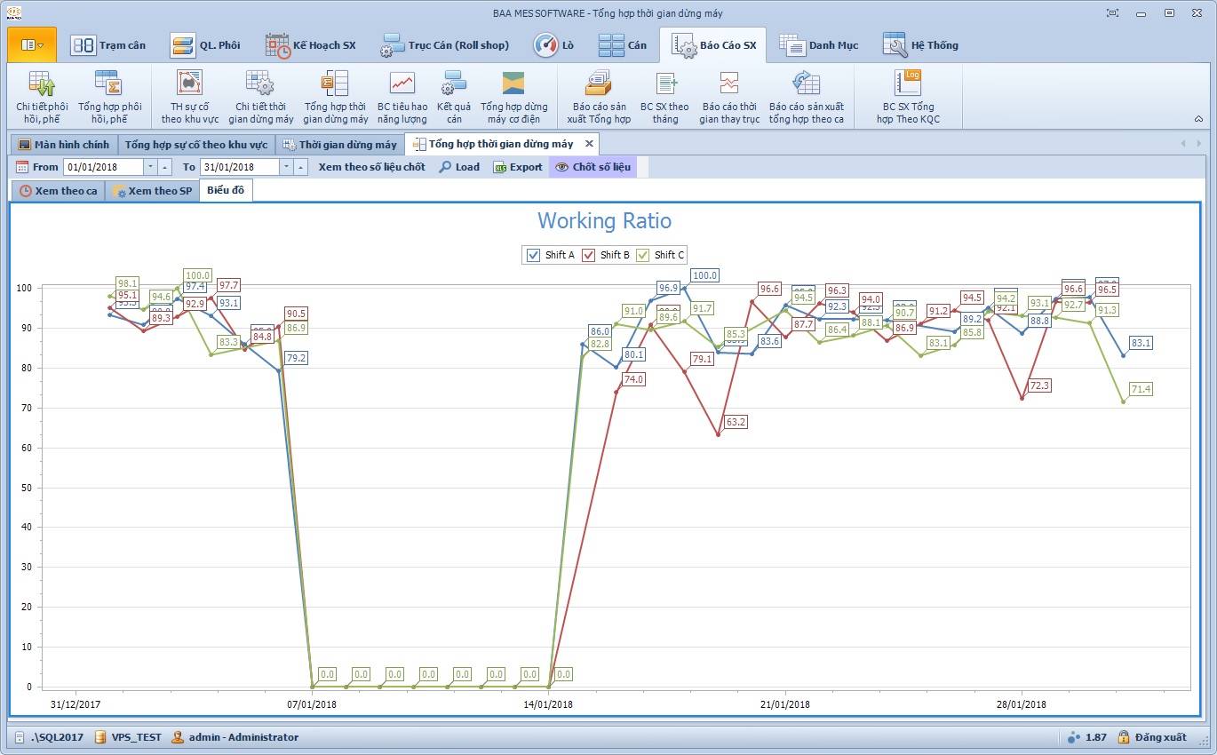
Task: Click the From date input field
Action: coord(102,167)
